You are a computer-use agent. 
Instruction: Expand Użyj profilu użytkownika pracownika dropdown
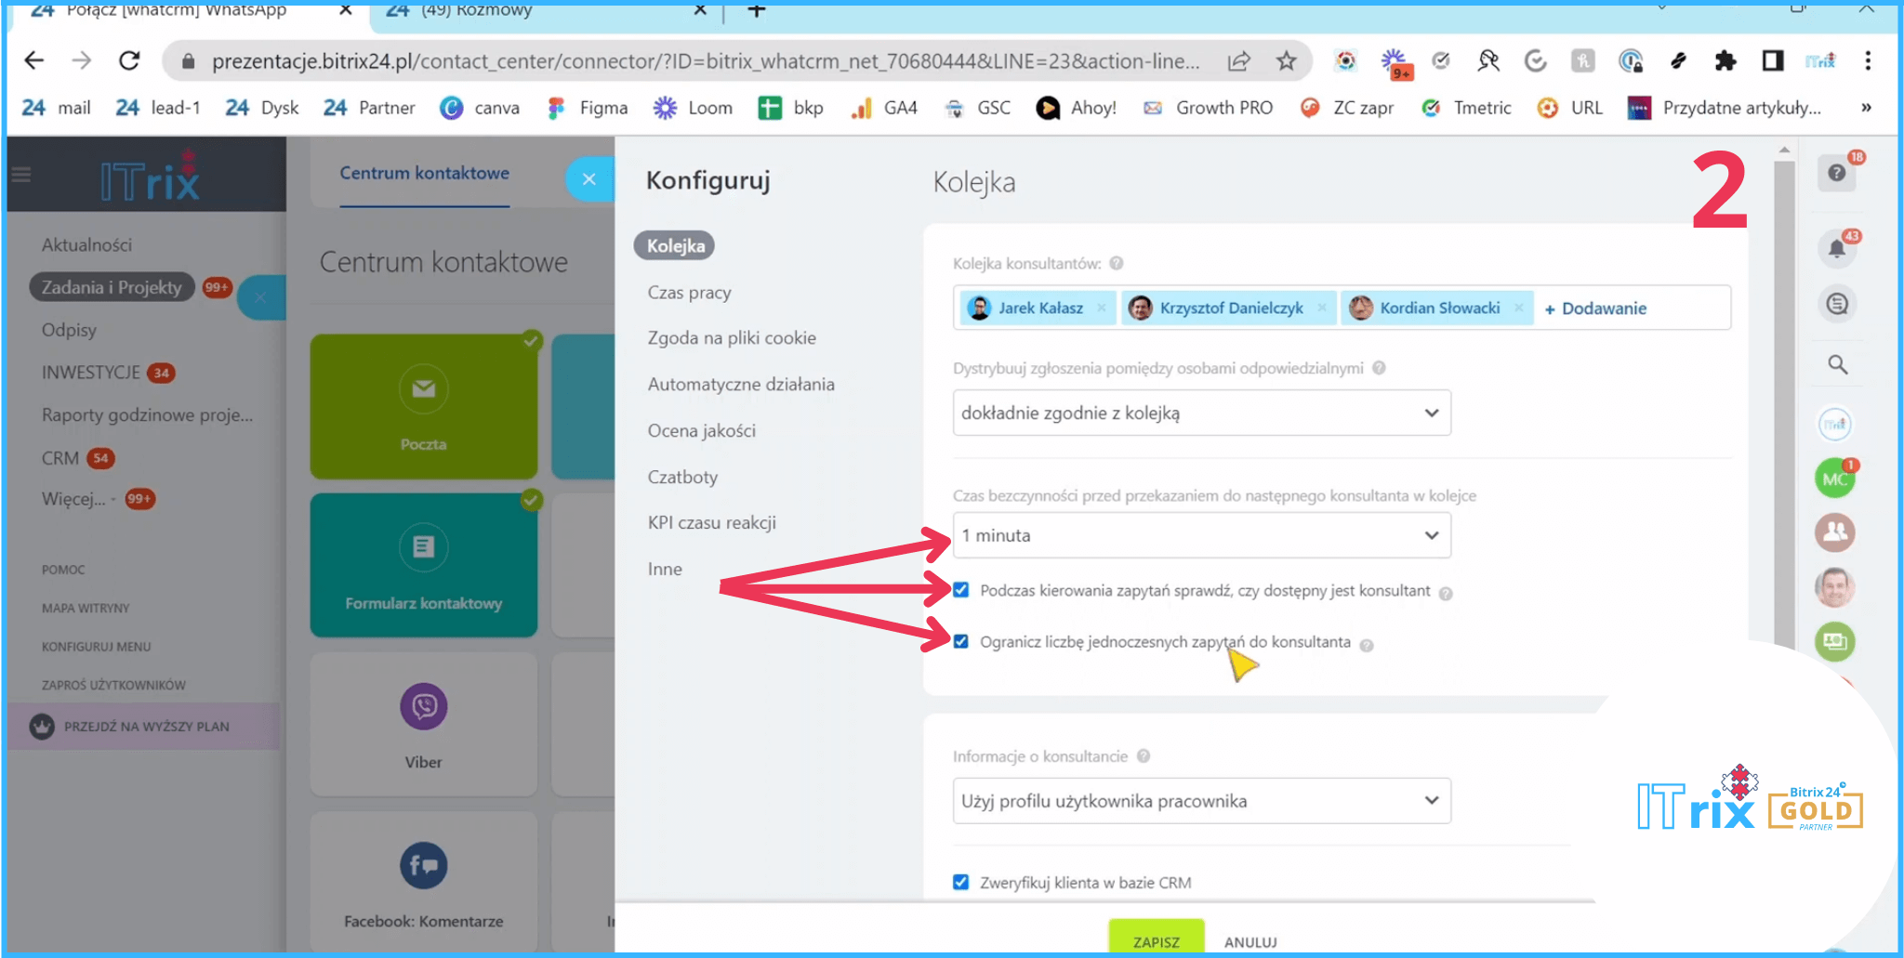1201,801
